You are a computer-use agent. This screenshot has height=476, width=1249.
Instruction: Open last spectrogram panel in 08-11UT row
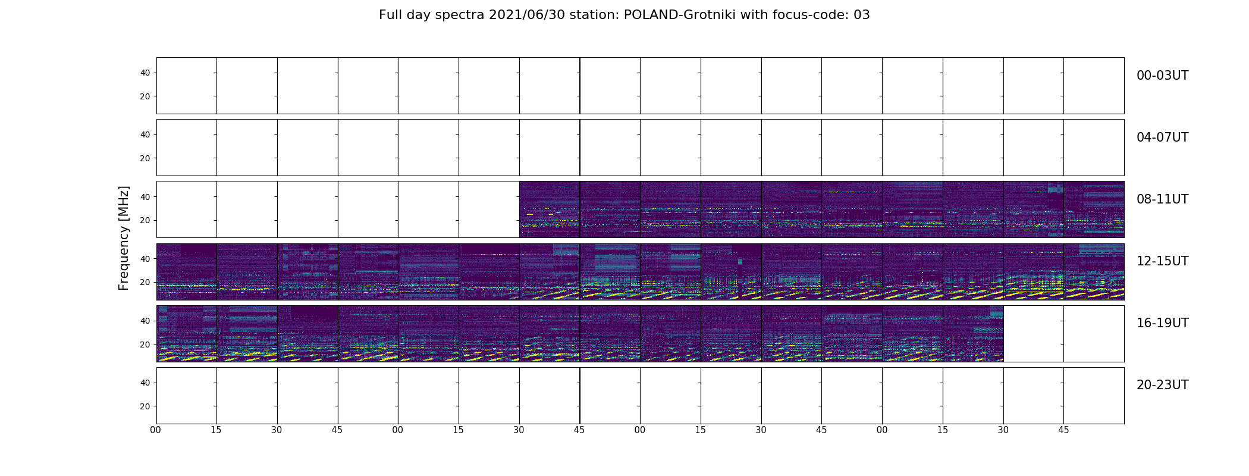click(x=1094, y=209)
